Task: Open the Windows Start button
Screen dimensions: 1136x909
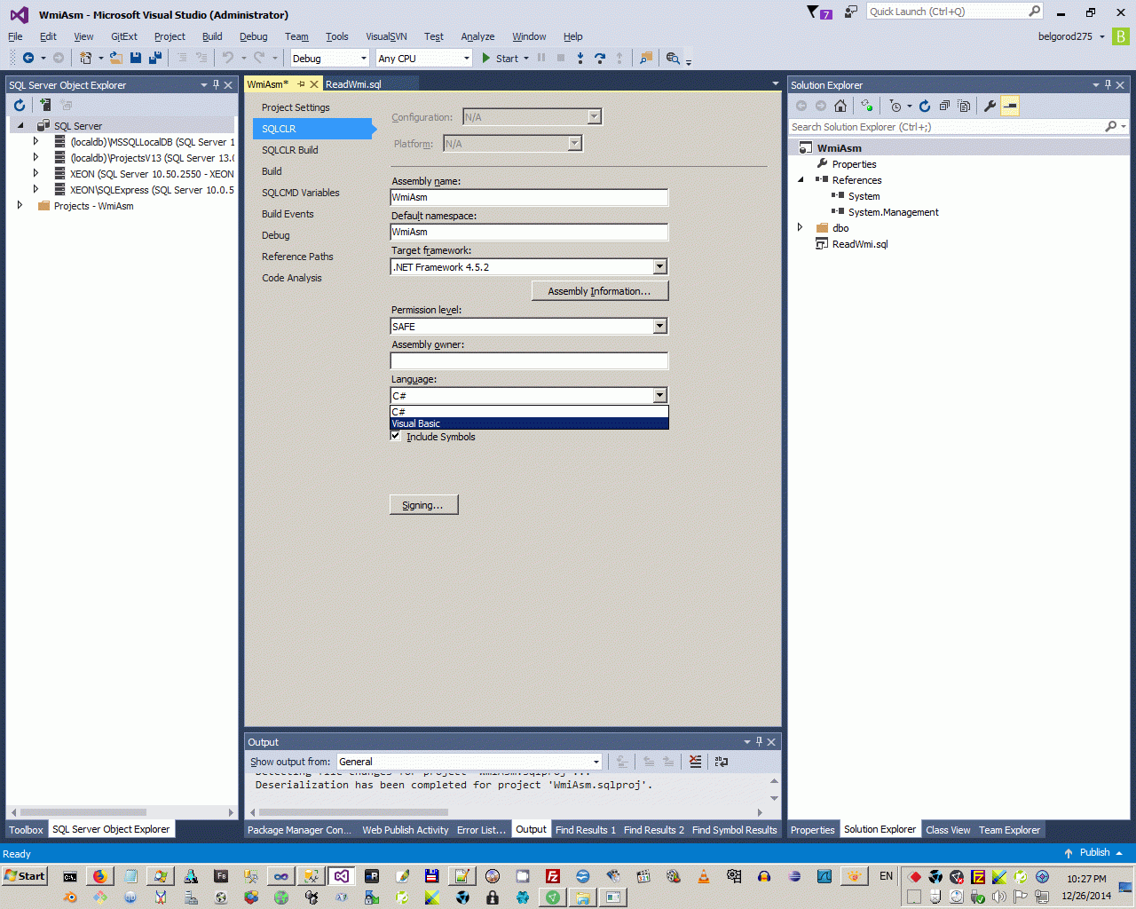Action: coord(24,876)
